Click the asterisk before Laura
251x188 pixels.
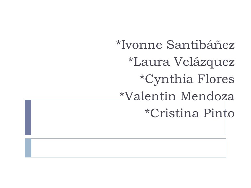pyautogui.click(x=131, y=60)
